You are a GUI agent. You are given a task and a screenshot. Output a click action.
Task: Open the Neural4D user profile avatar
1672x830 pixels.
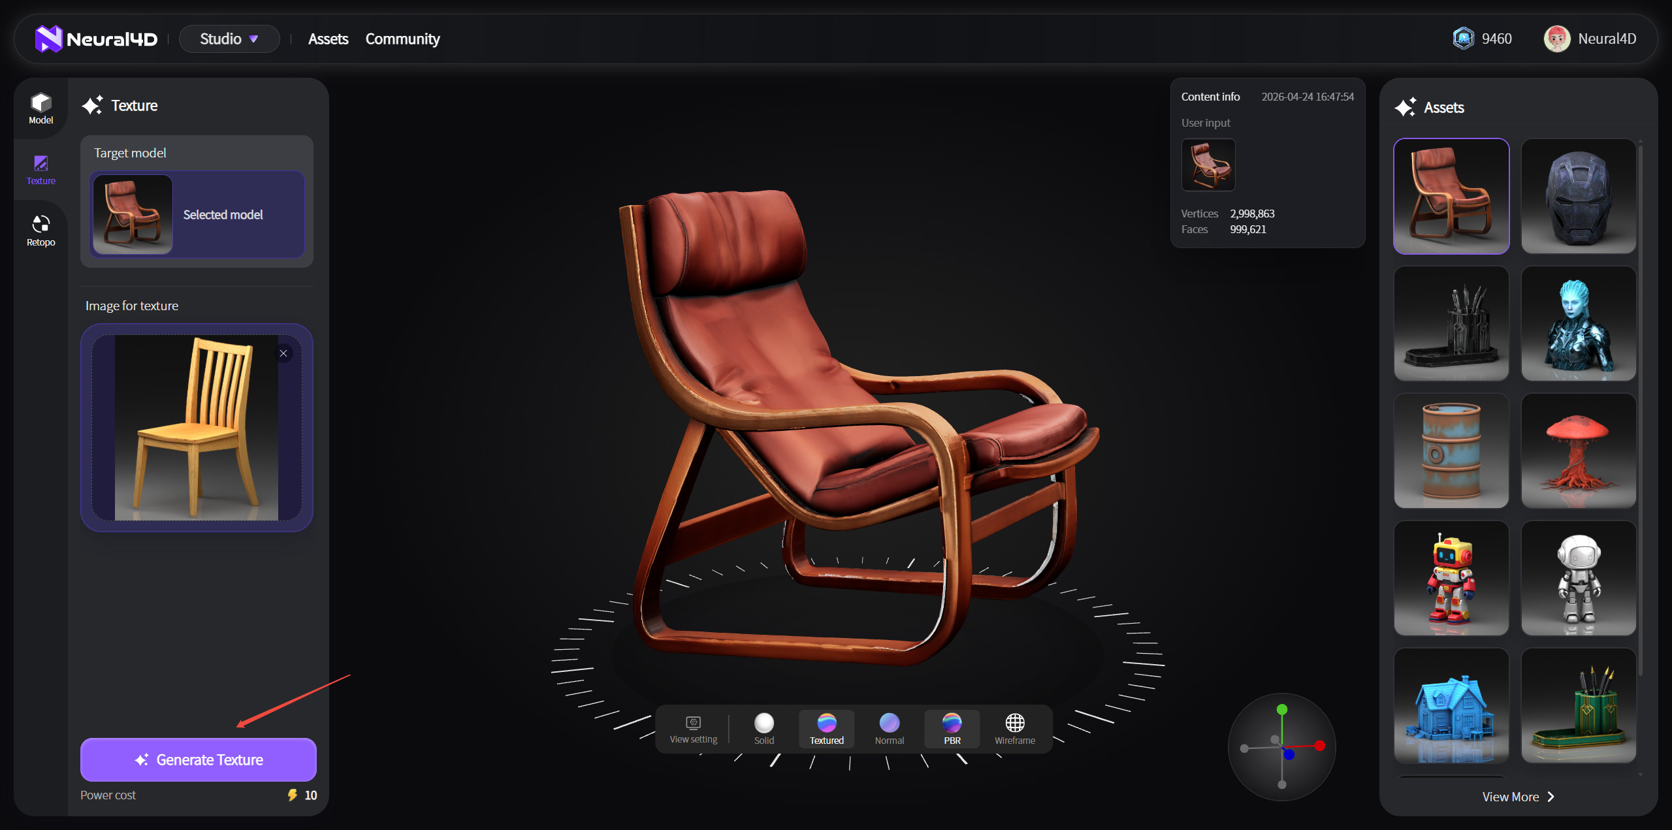click(1557, 39)
